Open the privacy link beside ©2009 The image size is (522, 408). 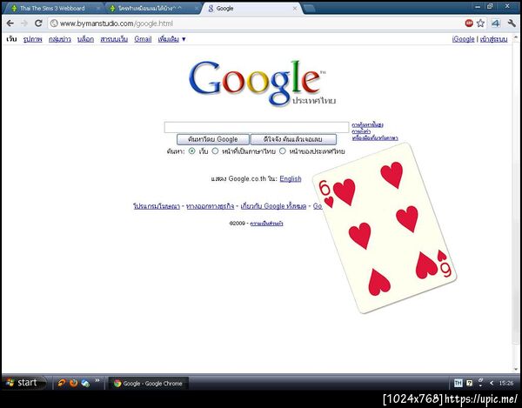click(267, 224)
